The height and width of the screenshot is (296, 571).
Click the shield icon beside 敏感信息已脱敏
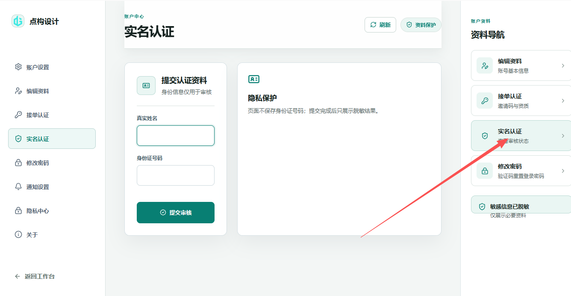point(482,207)
